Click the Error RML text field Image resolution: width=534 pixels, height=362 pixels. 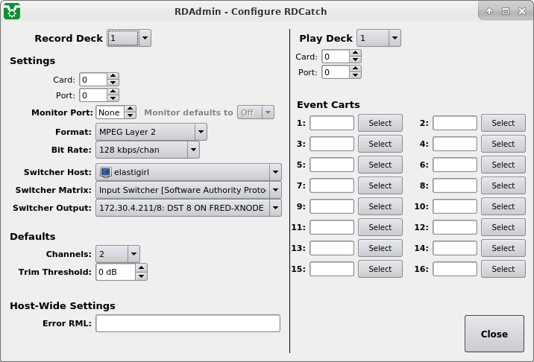click(x=188, y=323)
